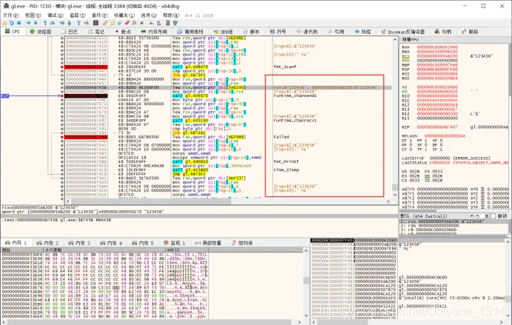The width and height of the screenshot is (512, 325).
Task: Open the 线程 threads tab
Action: coord(362,32)
